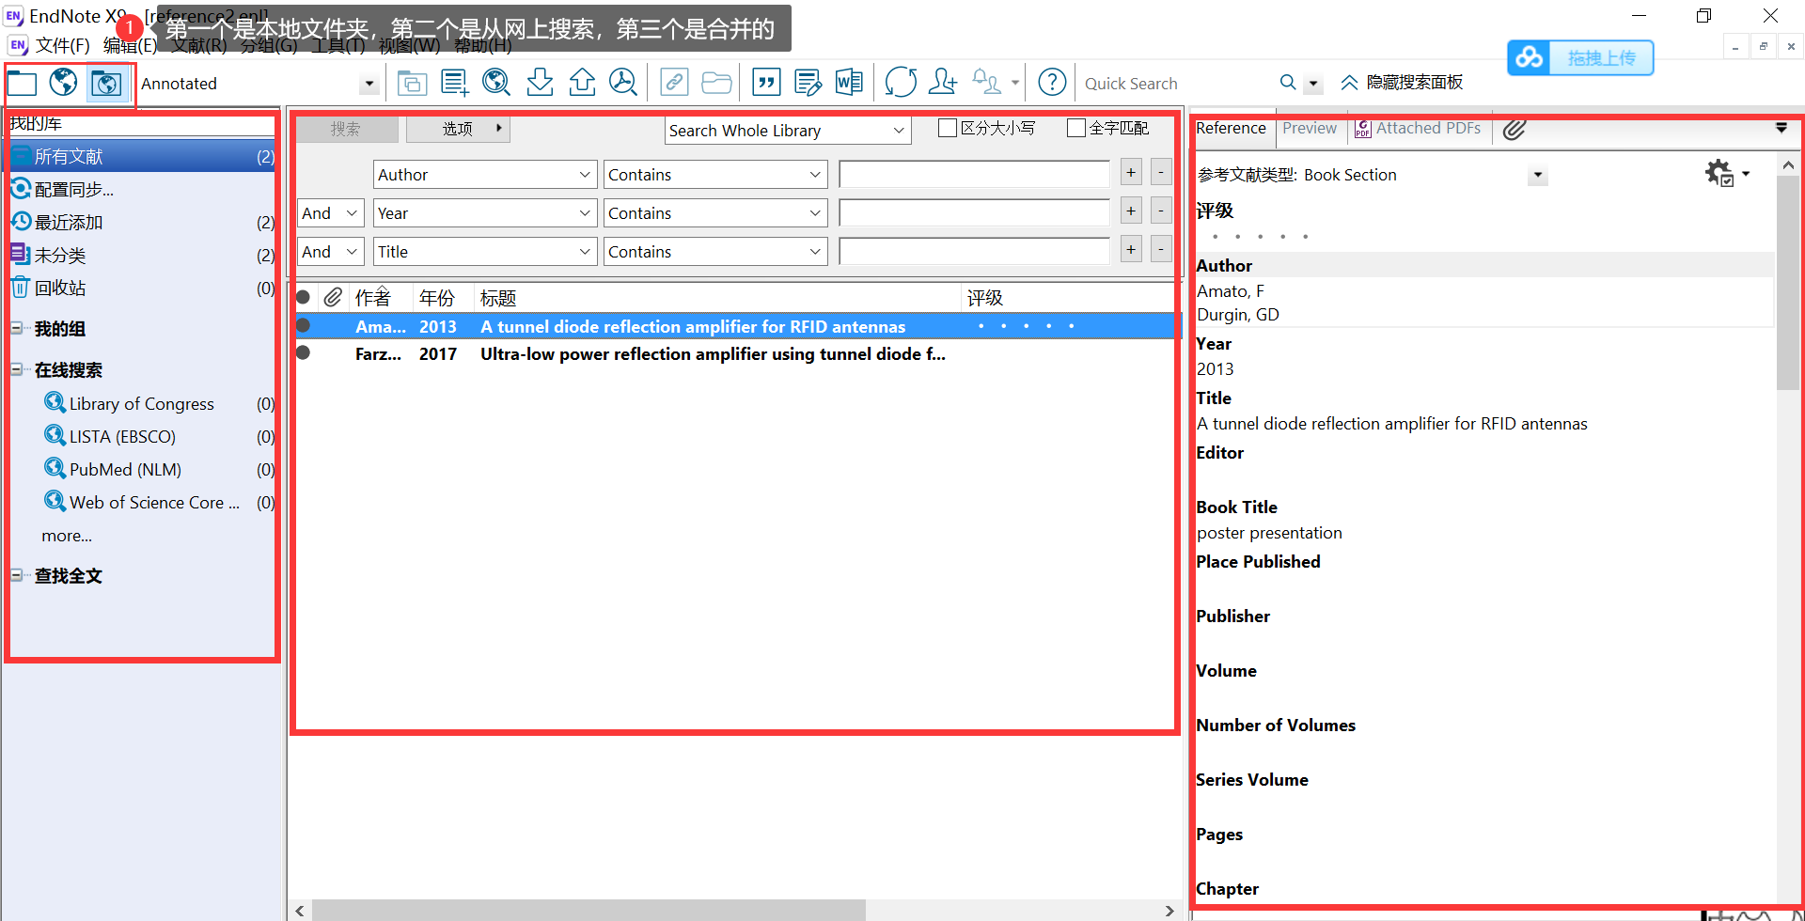Click New Reference toolbar icon
The height and width of the screenshot is (921, 1805).
pyautogui.click(x=455, y=84)
